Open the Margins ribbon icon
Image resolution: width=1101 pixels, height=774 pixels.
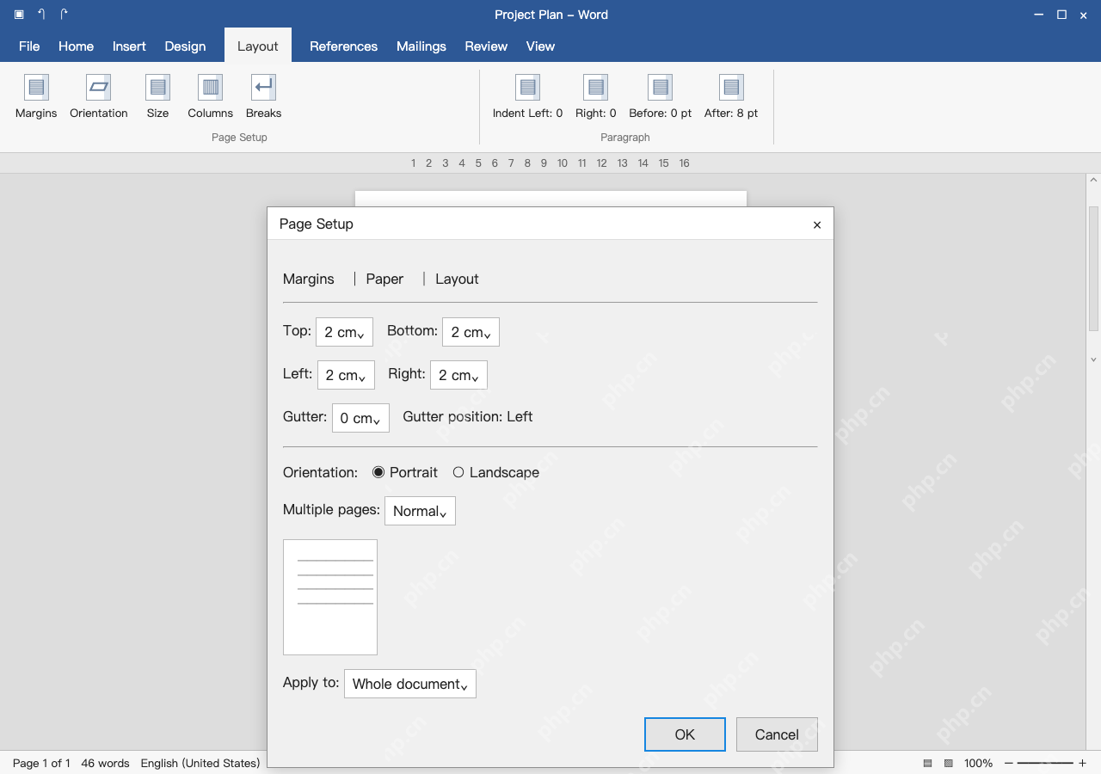pos(36,88)
